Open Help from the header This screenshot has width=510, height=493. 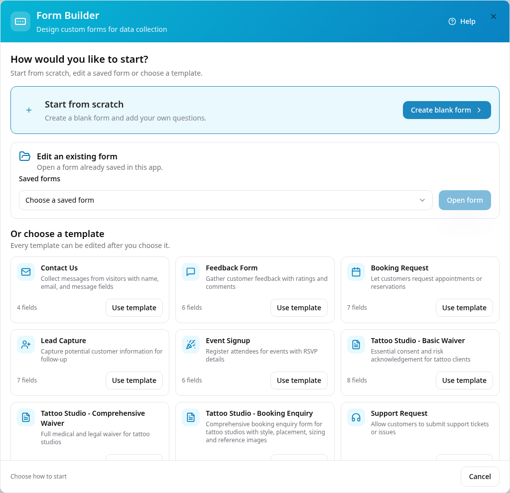pos(462,21)
